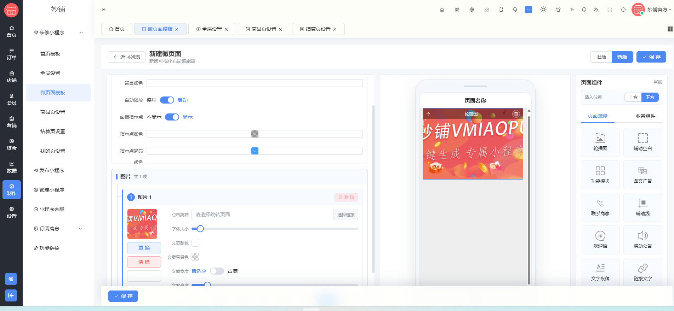Click the 字体大小 slider handle
The width and height of the screenshot is (674, 311).
(x=200, y=229)
